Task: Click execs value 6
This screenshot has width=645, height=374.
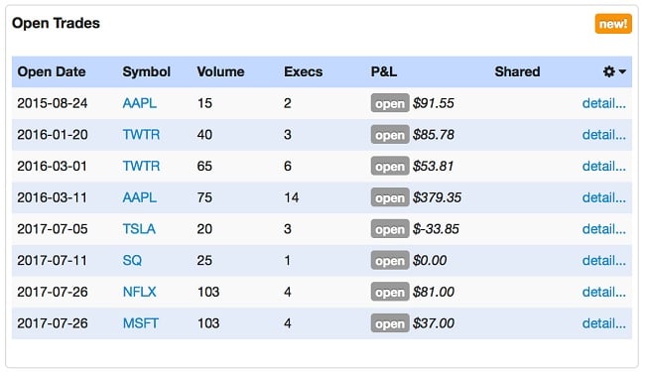Action: (x=288, y=166)
